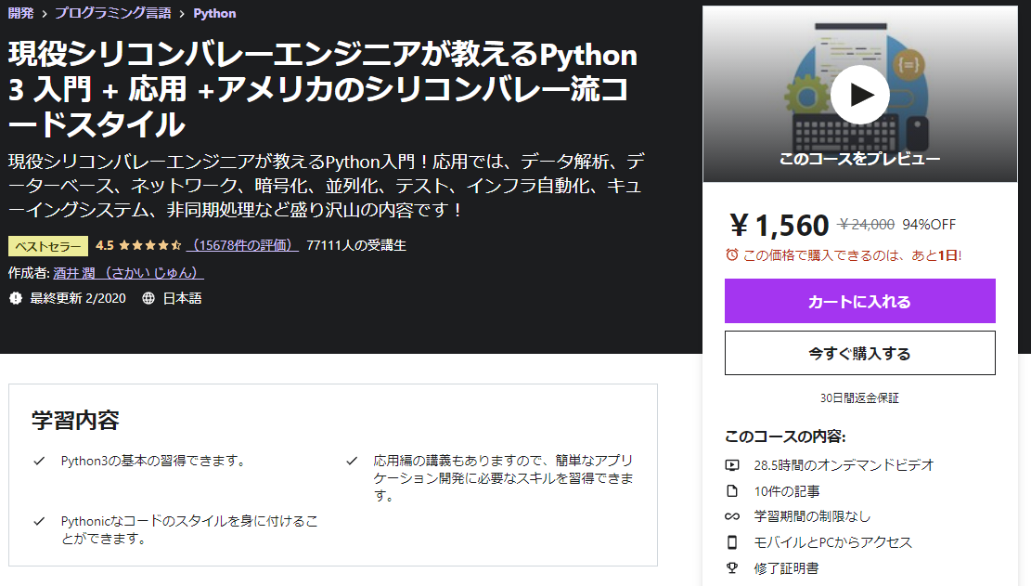Click the mobile device icon

pos(732,542)
